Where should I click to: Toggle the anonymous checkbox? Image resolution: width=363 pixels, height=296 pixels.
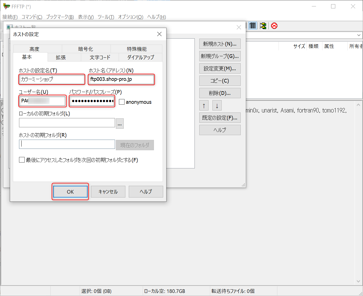coord(122,102)
